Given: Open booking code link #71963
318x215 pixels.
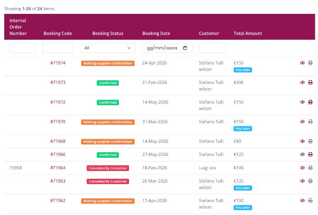Looking at the screenshot, I should click(58, 181).
